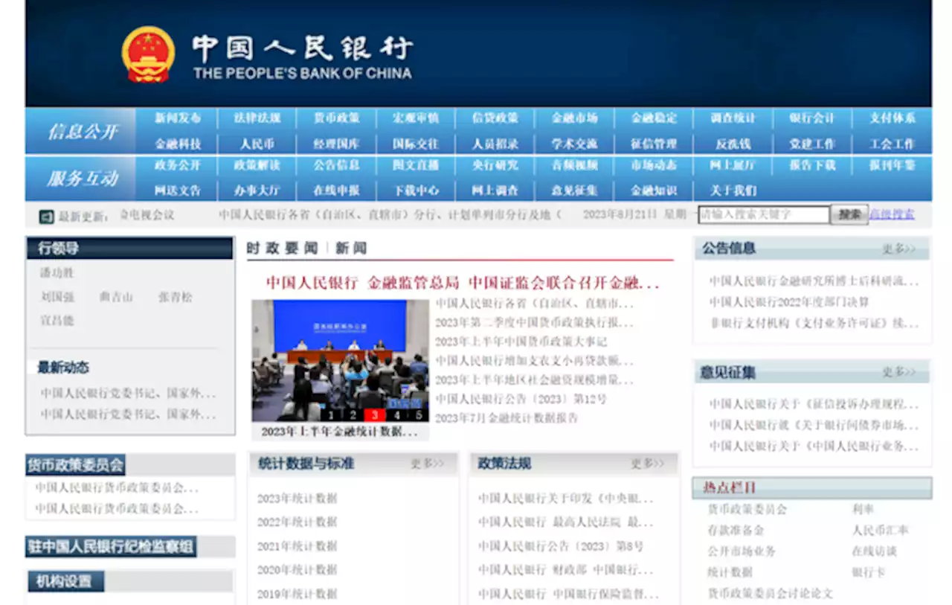The image size is (952, 605).
Task: Switch to the 新闻 tab
Action: (x=351, y=249)
